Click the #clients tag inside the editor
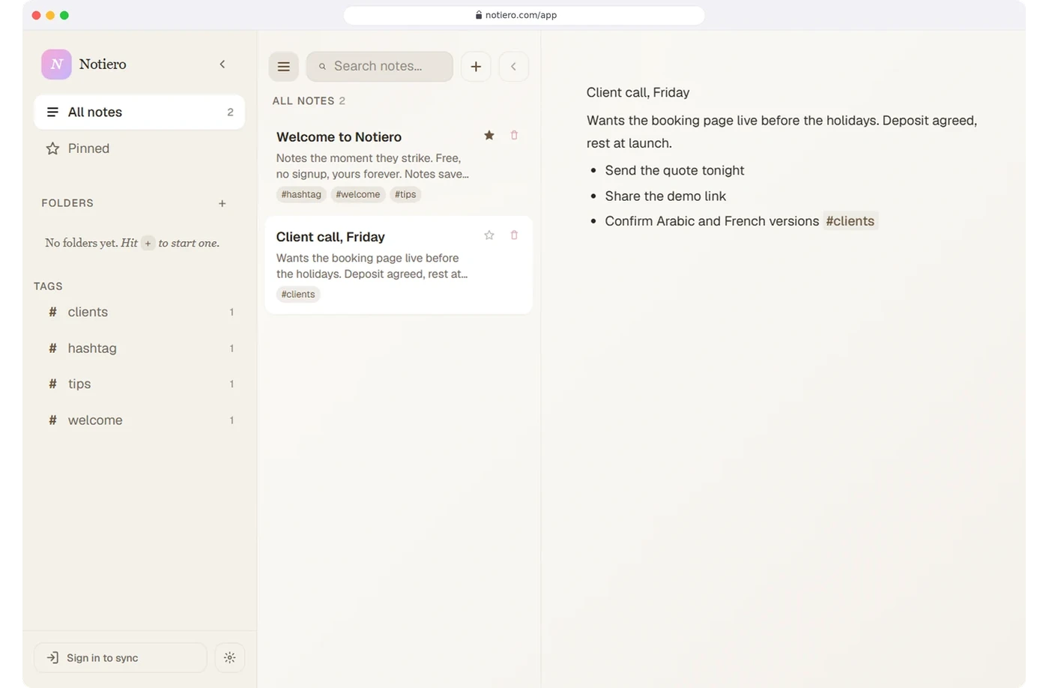 [x=850, y=221]
